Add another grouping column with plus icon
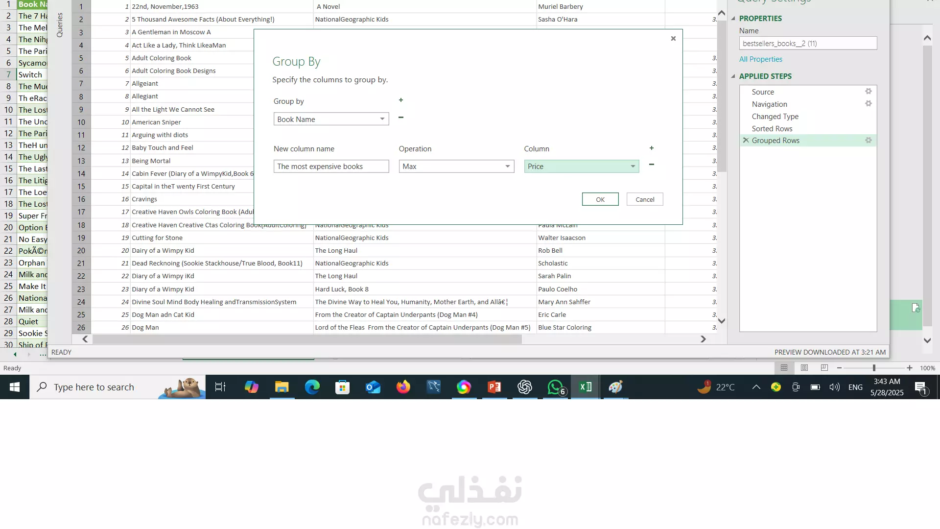This screenshot has width=940, height=529. 401,100
